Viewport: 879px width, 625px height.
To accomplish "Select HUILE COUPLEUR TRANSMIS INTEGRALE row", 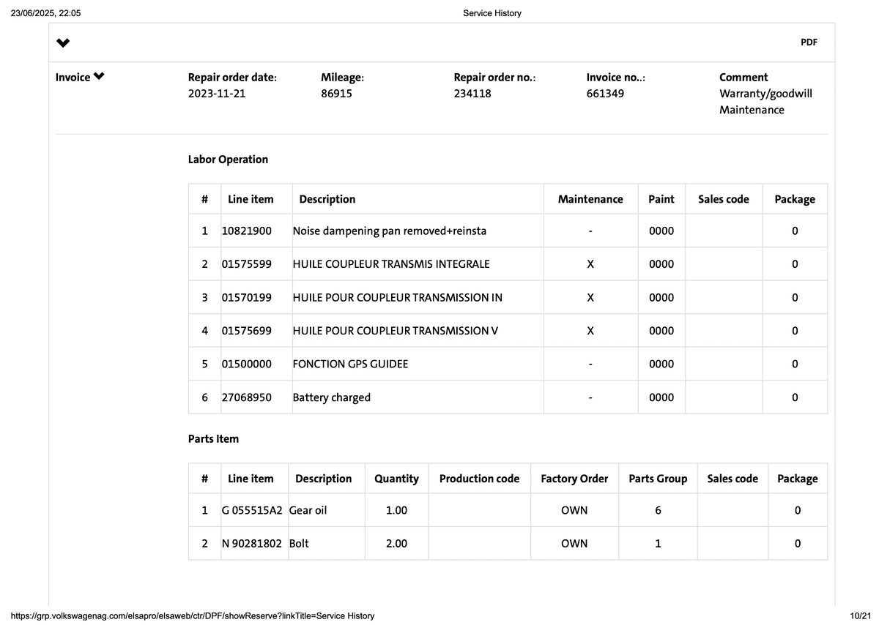I will click(x=508, y=264).
